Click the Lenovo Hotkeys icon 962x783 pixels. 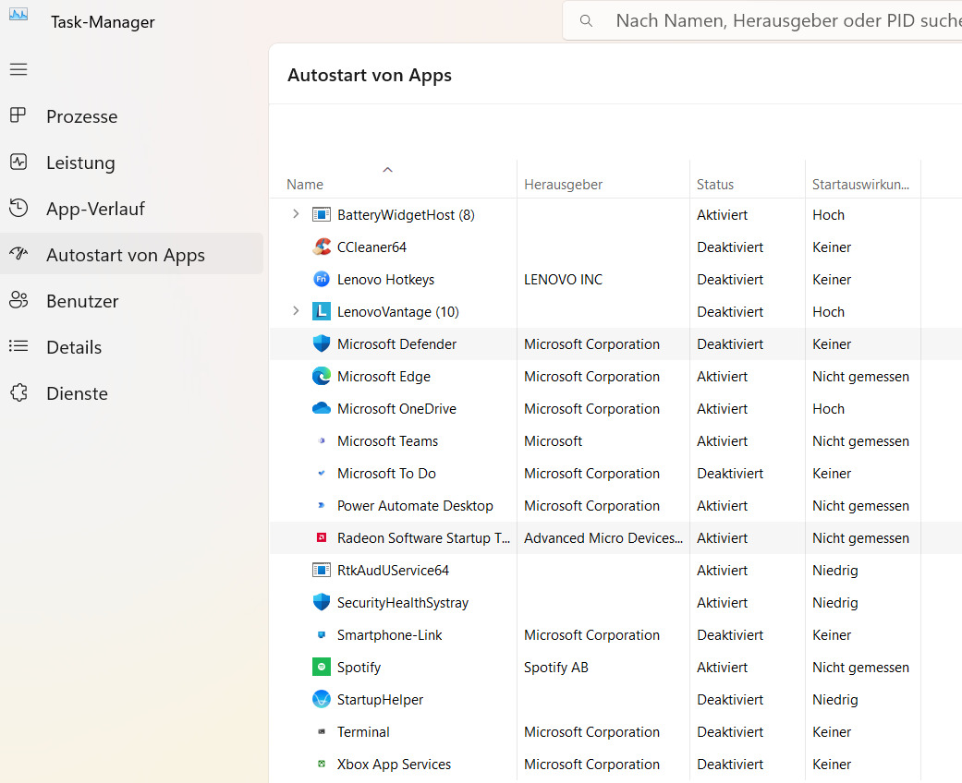(x=322, y=279)
